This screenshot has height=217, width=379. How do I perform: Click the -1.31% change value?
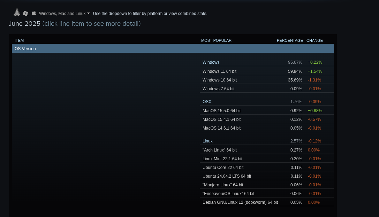coord(314,80)
